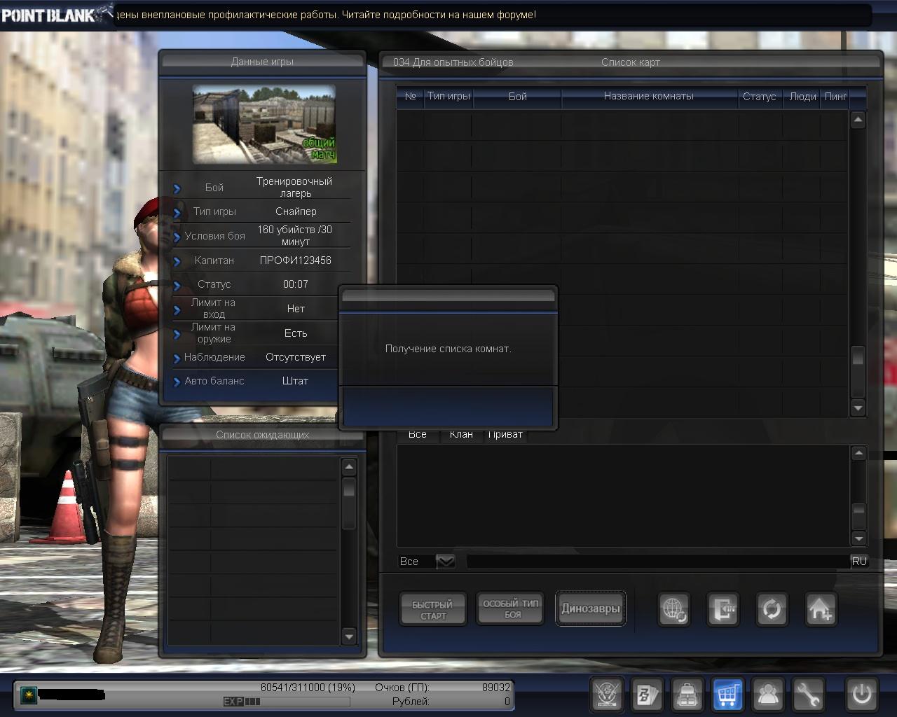Click captain name ПРОФИ123456
Screen dimensions: 897x717
(296, 260)
